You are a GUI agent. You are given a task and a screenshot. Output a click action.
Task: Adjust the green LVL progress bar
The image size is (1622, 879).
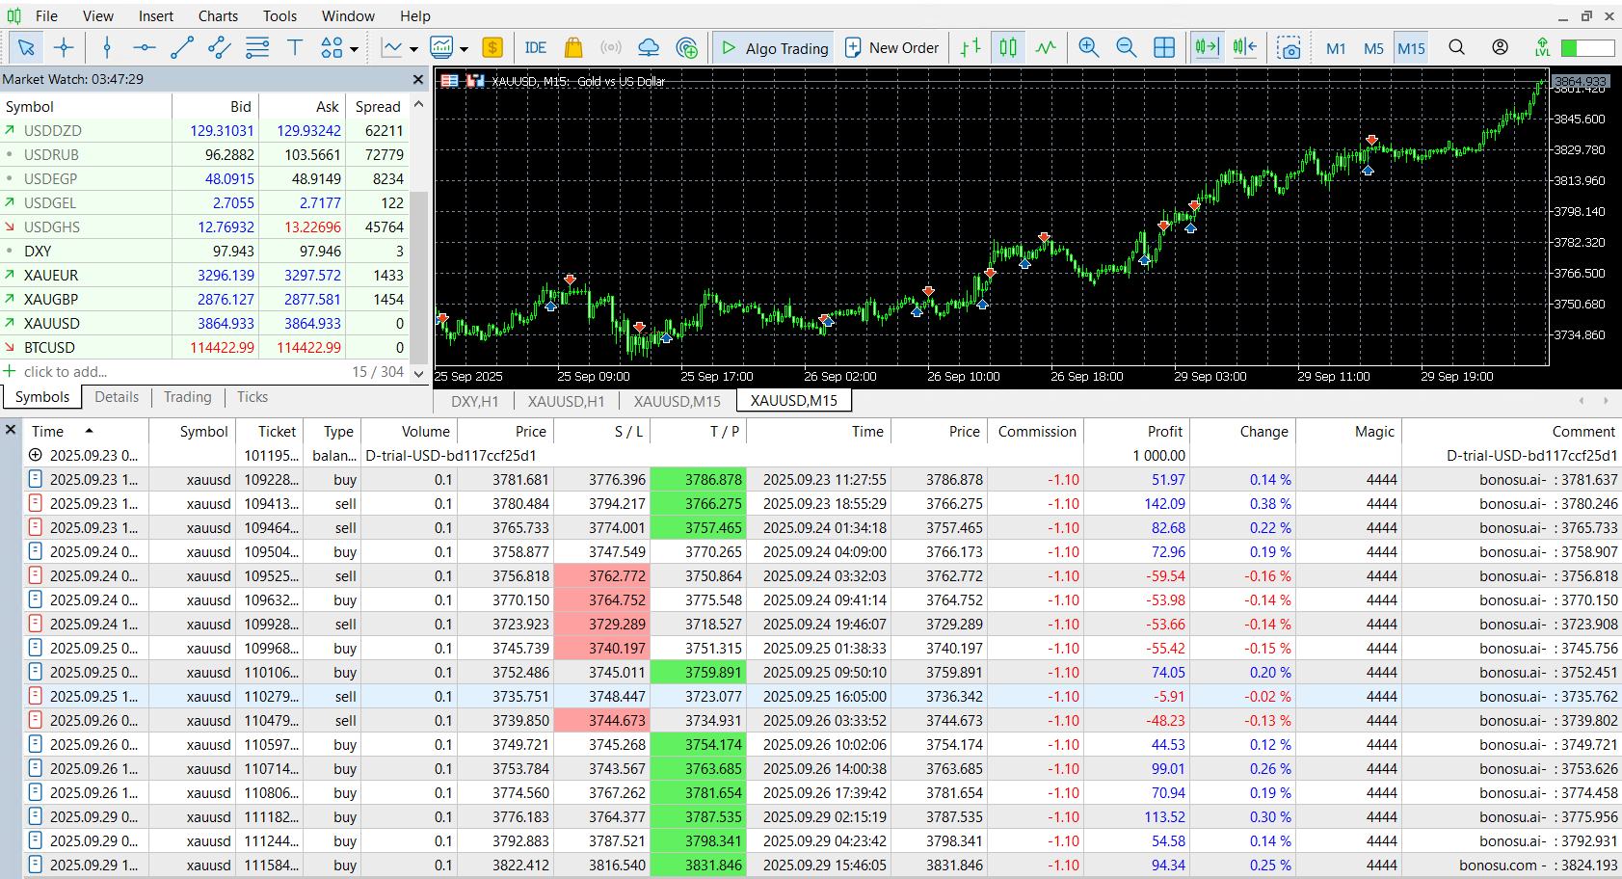point(1586,46)
